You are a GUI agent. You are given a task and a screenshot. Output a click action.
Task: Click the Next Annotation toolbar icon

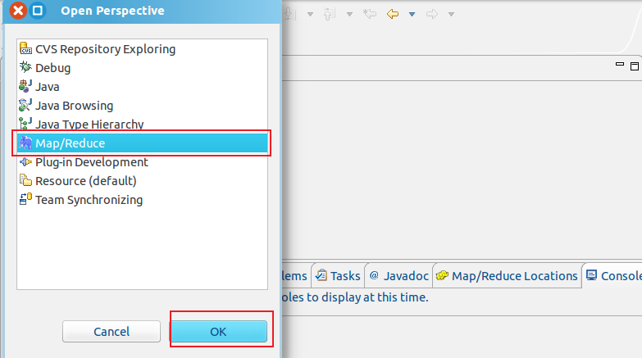pyautogui.click(x=290, y=14)
